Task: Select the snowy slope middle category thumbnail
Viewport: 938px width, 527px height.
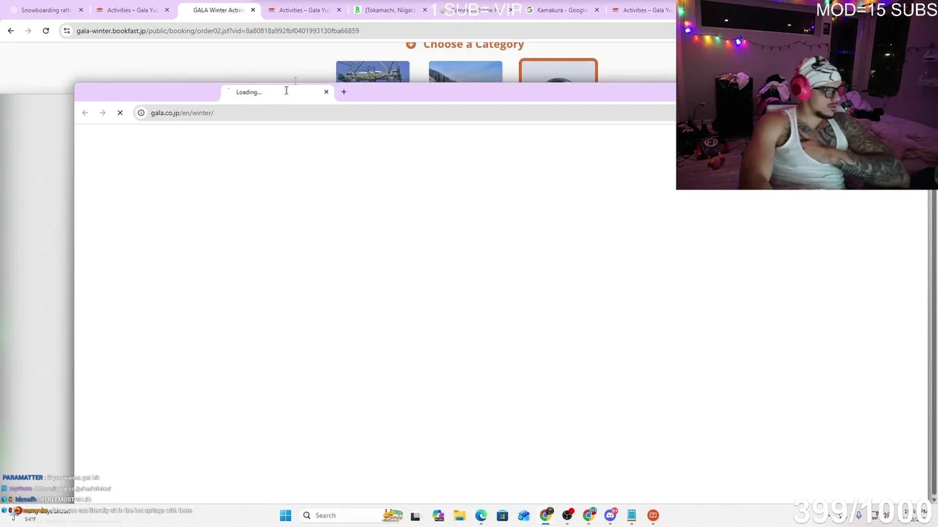Action: (465, 72)
